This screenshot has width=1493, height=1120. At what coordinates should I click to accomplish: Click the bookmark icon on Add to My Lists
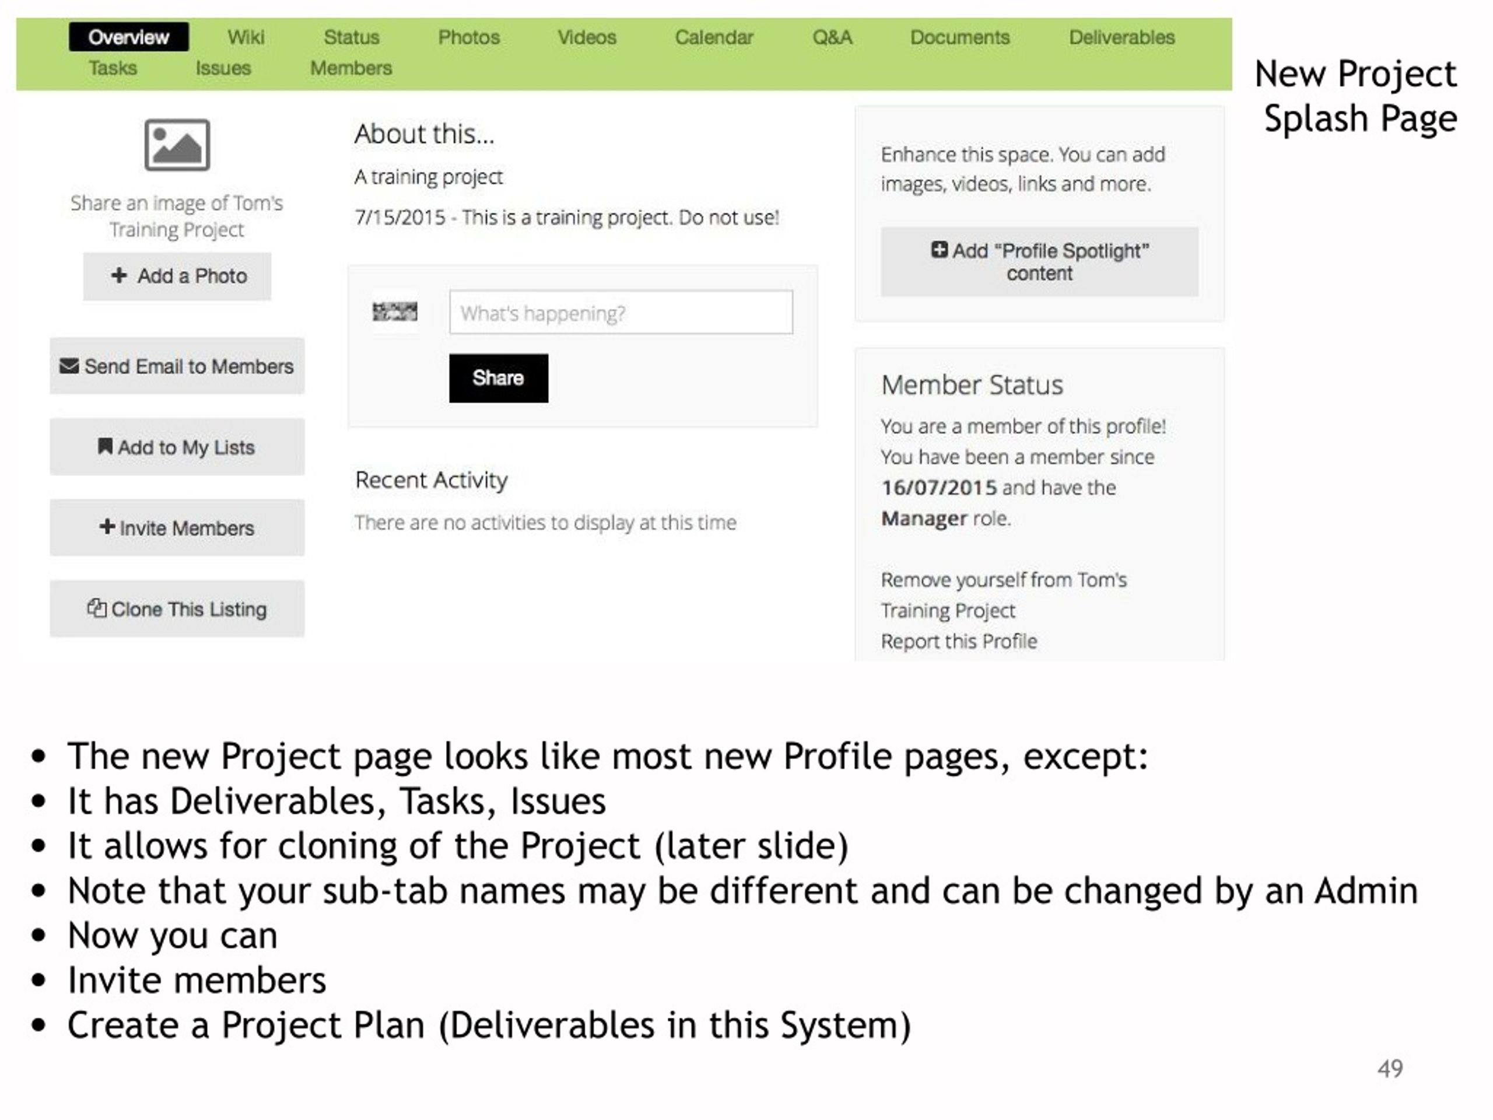(106, 446)
